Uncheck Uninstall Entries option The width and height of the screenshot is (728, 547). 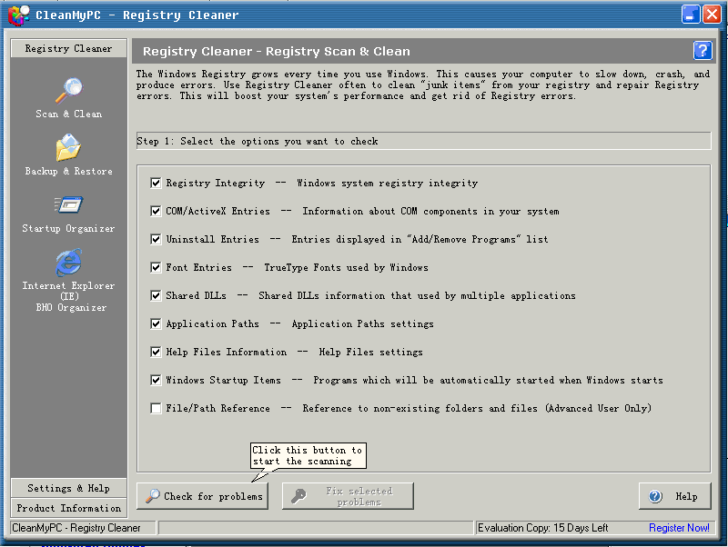(156, 239)
